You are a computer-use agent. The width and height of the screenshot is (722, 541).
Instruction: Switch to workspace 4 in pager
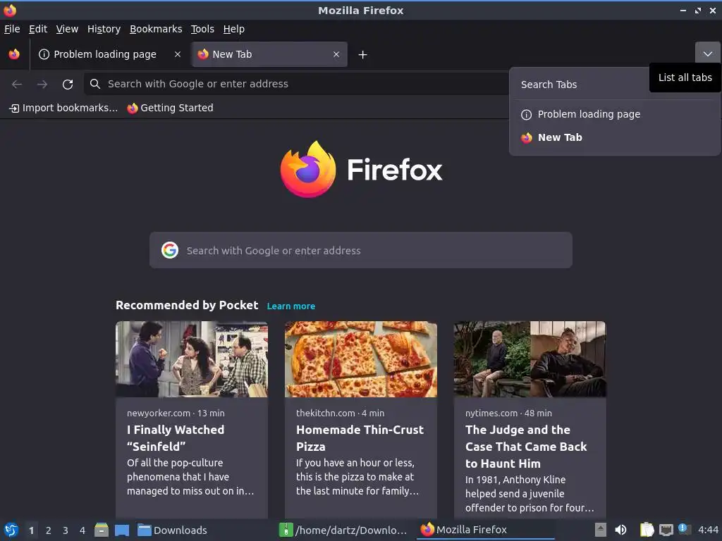click(x=82, y=530)
